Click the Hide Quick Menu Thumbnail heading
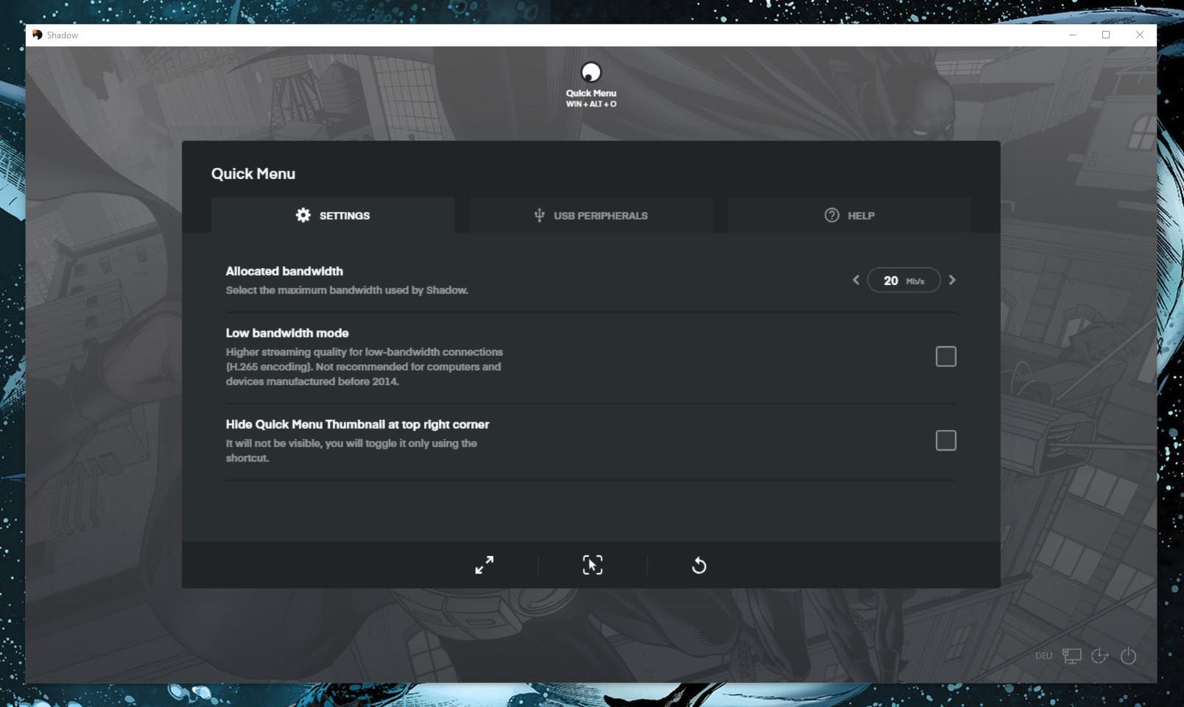The width and height of the screenshot is (1184, 707). pos(357,424)
